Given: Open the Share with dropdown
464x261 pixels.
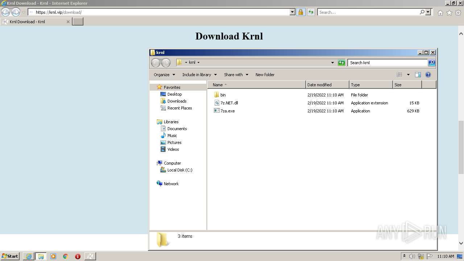Looking at the screenshot, I should 236,75.
